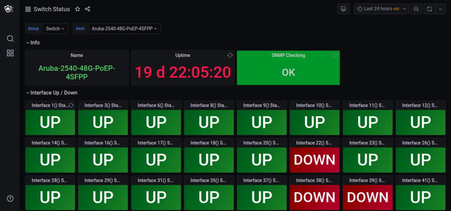The height and width of the screenshot is (211, 451).
Task: Share the dashboard via share icon
Action: coord(88,9)
